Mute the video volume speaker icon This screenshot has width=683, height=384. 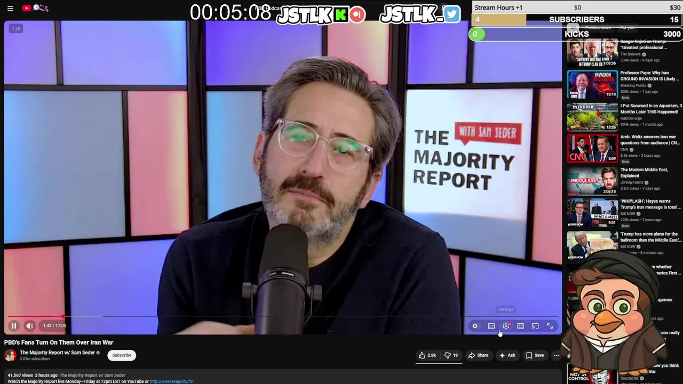[x=30, y=326]
